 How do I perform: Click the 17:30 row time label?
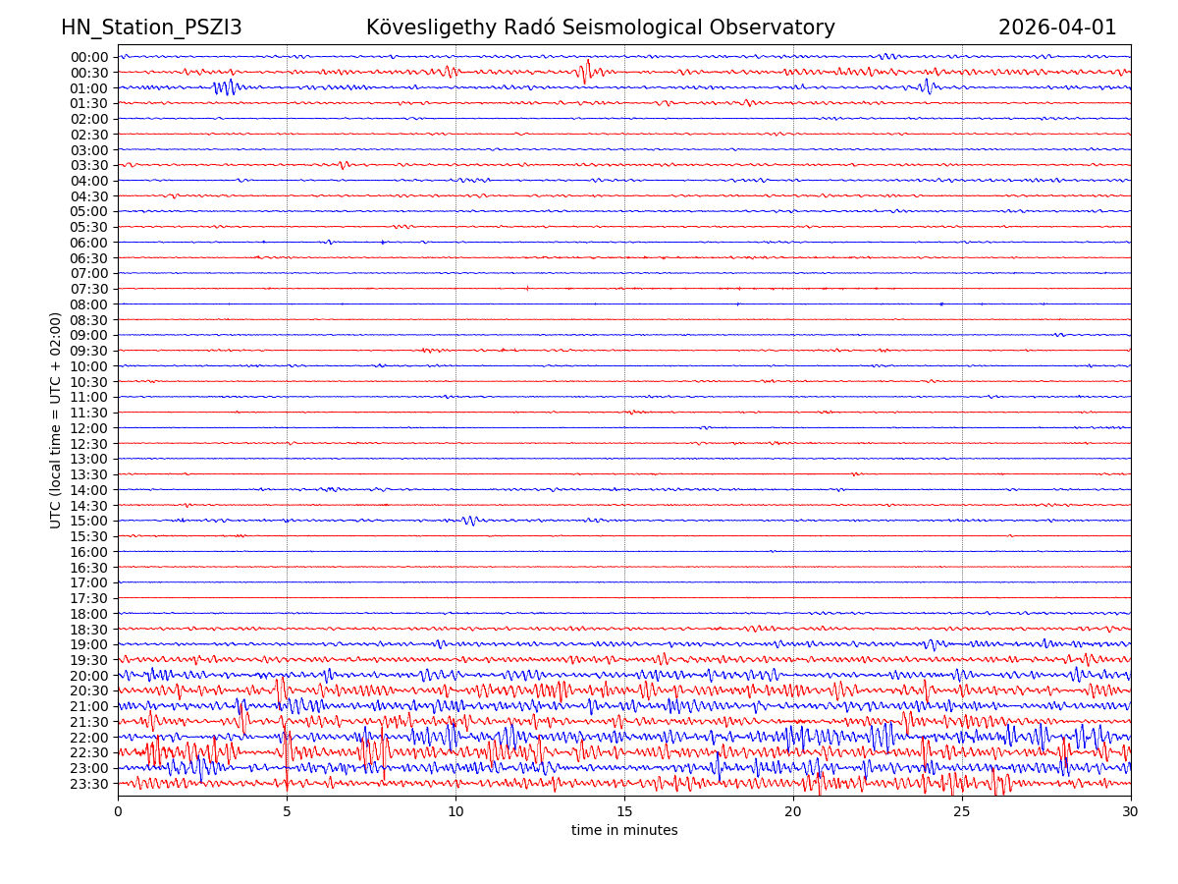89,598
